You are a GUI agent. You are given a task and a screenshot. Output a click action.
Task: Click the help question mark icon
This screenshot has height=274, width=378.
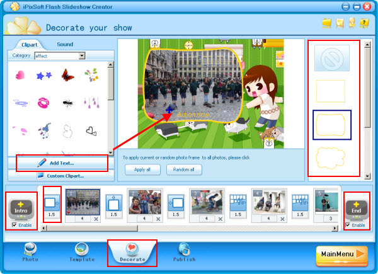[x=365, y=23]
